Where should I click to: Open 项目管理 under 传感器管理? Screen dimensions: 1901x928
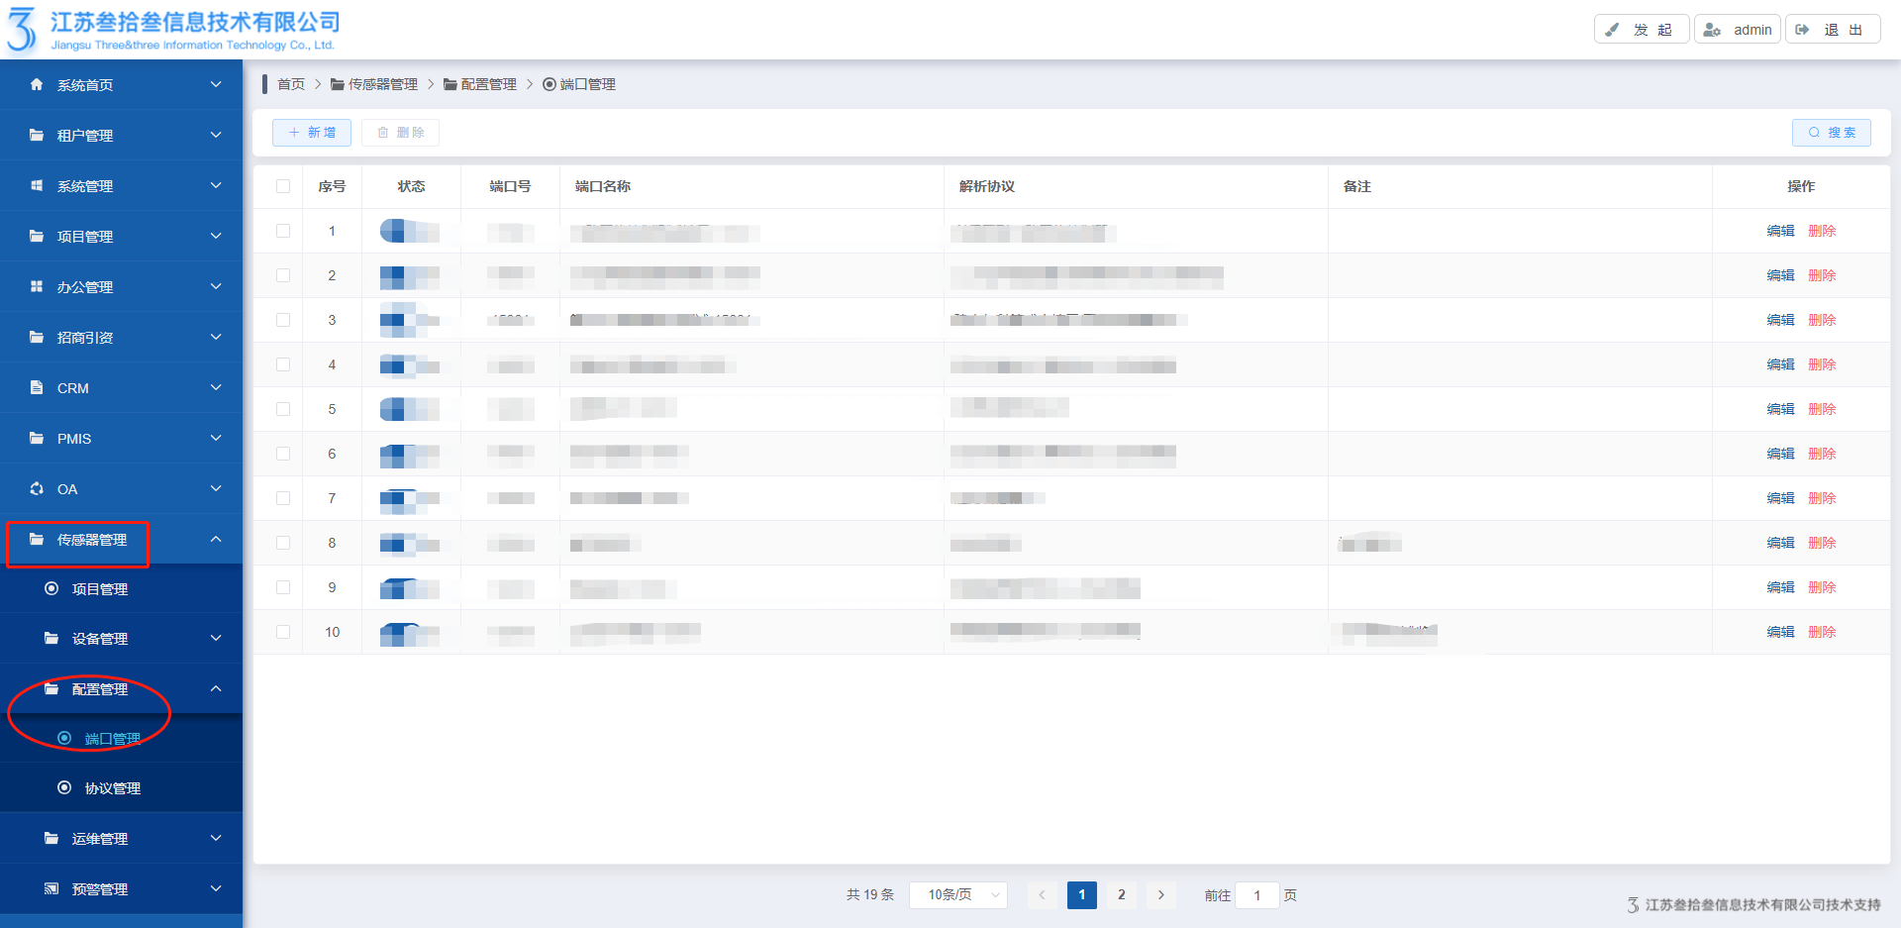point(99,589)
